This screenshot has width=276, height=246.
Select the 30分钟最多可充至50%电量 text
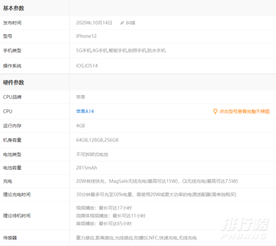pyautogui.click(x=156, y=195)
